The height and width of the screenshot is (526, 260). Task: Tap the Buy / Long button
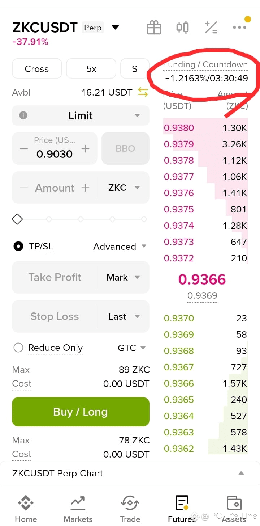81,412
